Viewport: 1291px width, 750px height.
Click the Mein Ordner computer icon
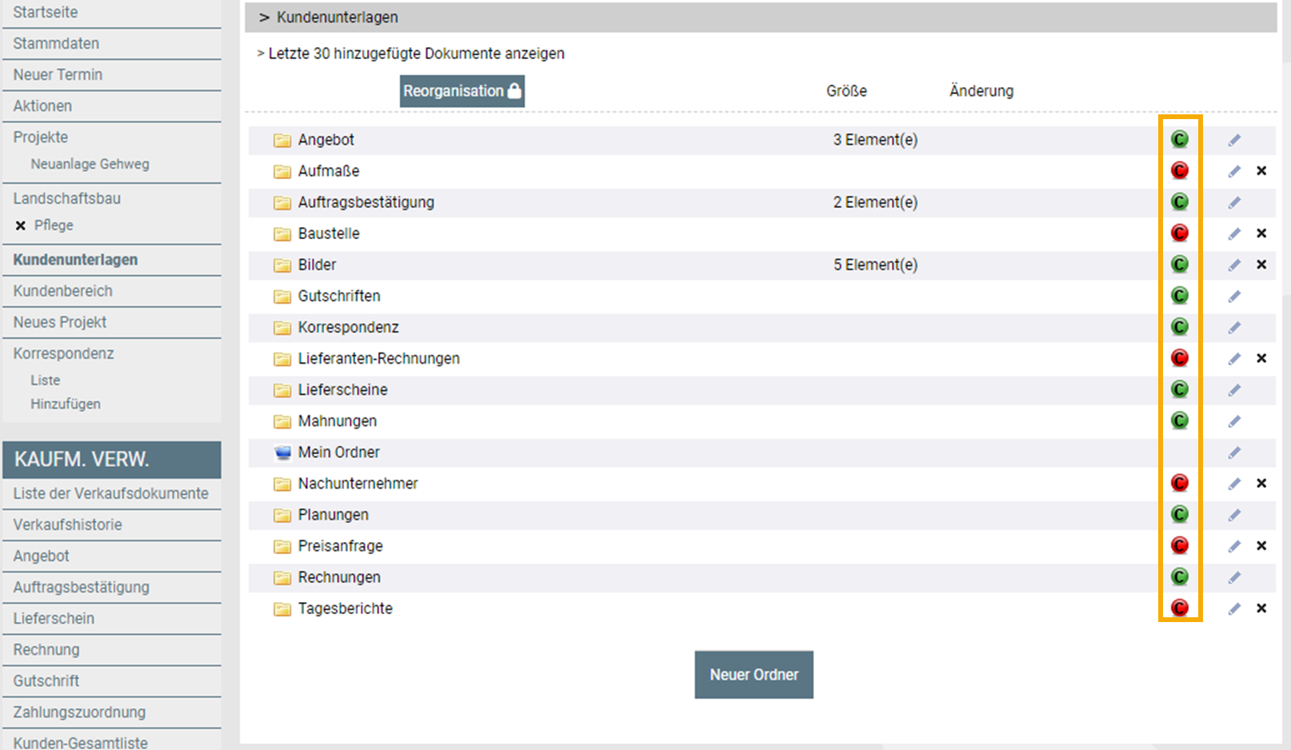point(282,453)
